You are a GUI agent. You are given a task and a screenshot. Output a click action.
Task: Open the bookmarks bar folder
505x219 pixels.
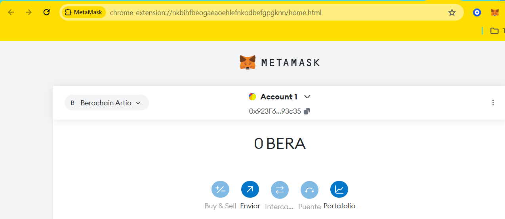pyautogui.click(x=494, y=30)
